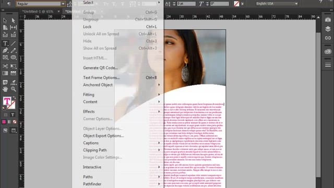The width and height of the screenshot is (334, 188).
Task: Click default fill and stroke icon
Action: tap(4, 108)
